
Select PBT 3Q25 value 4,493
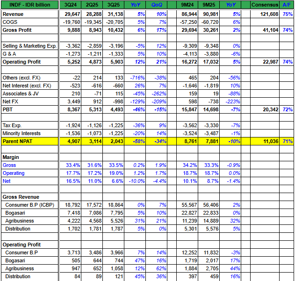tap(117, 109)
